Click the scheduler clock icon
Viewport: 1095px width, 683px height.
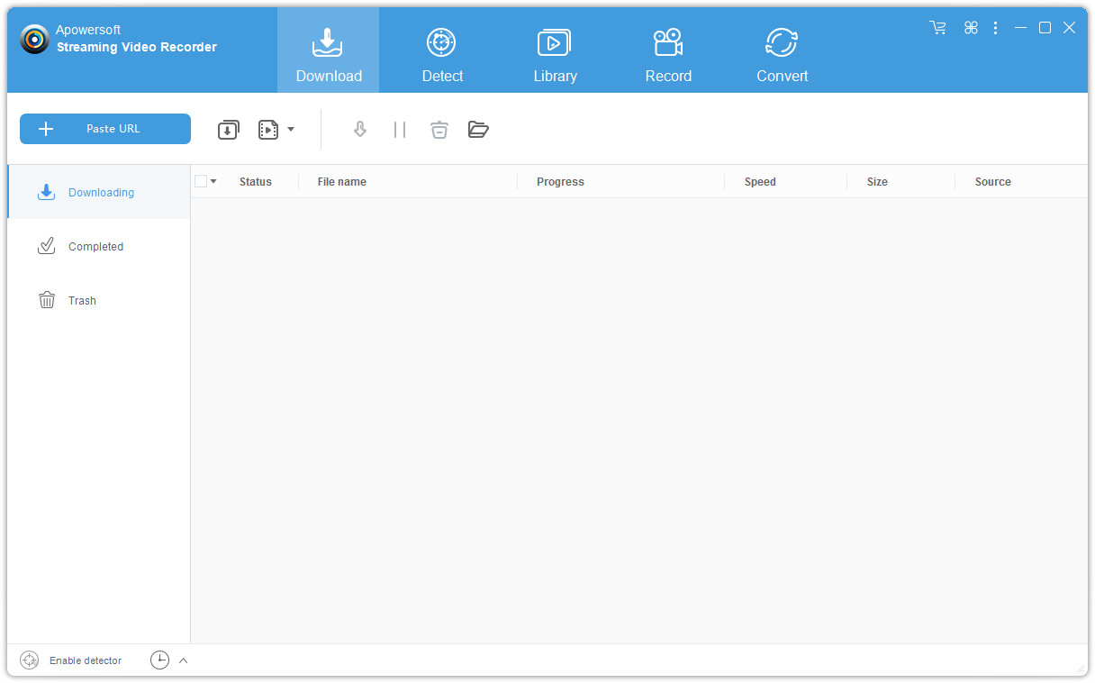[x=159, y=660]
